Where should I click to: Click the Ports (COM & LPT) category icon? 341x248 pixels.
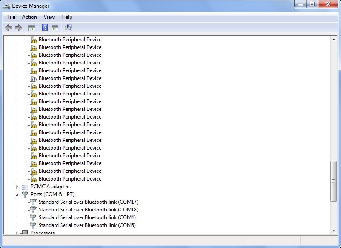point(25,194)
